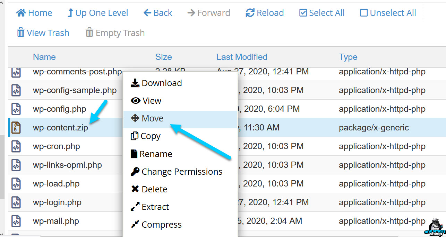This screenshot has height=237, width=446.
Task: Select file name wp-content.zip
Action: pyautogui.click(x=60, y=128)
